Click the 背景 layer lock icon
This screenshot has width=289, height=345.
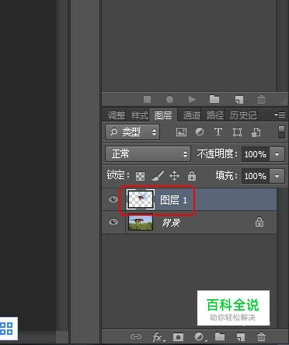tap(259, 222)
